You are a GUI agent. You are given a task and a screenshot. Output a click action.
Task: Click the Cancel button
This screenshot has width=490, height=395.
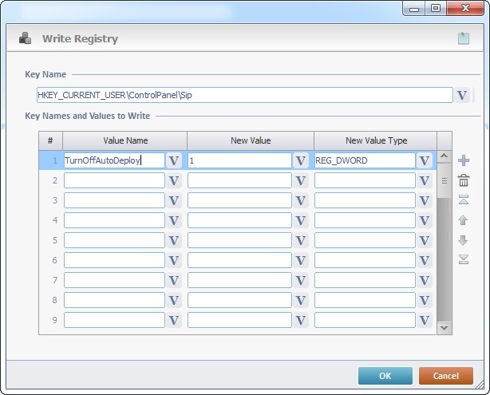coord(446,376)
